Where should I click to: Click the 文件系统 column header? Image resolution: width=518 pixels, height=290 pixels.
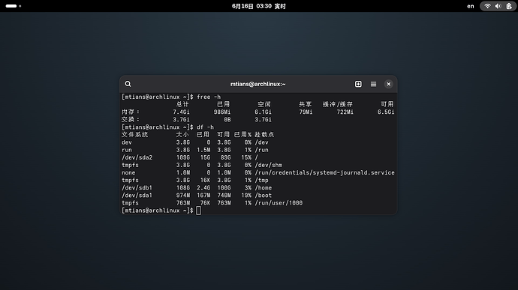(135, 135)
